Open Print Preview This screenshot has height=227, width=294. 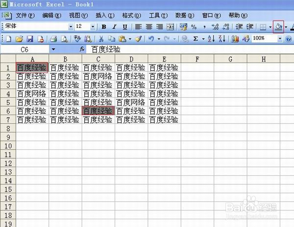(x=64, y=39)
